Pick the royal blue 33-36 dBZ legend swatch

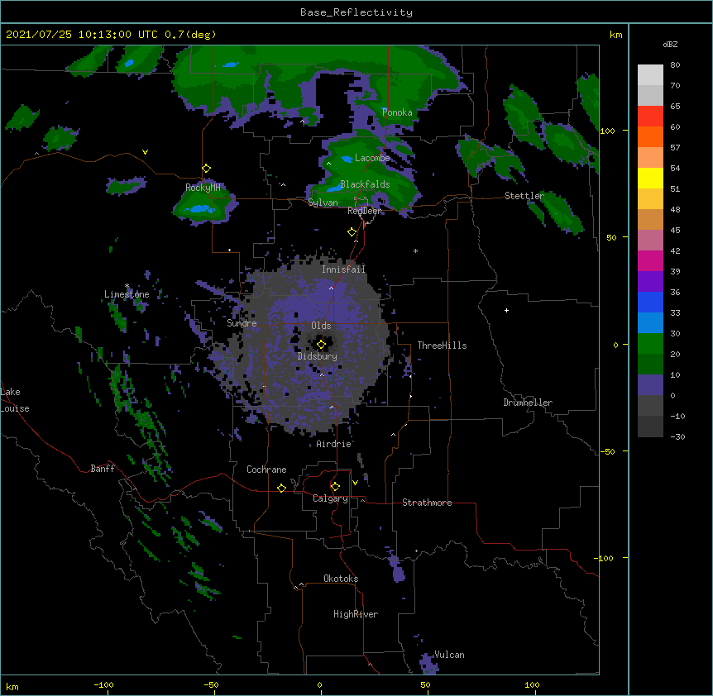coord(650,302)
